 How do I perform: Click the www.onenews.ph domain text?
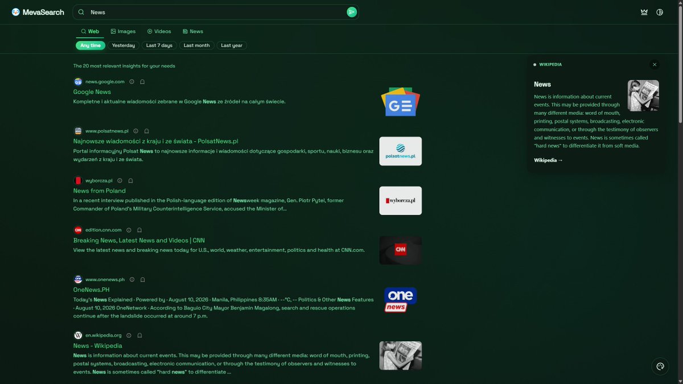point(105,279)
